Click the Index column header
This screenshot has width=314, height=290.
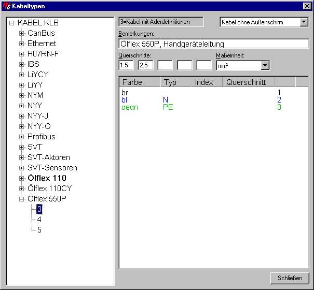(207, 82)
